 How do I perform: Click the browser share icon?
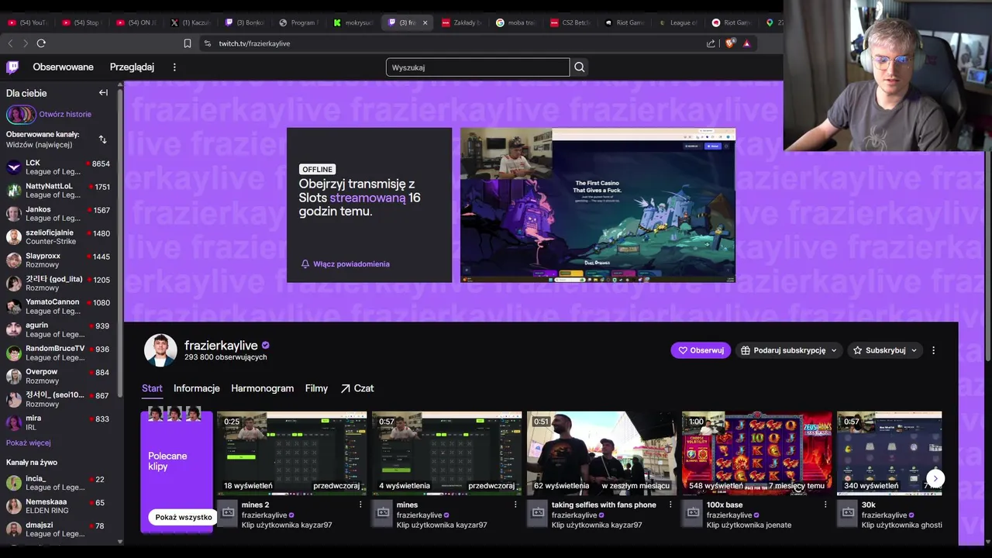click(x=711, y=43)
